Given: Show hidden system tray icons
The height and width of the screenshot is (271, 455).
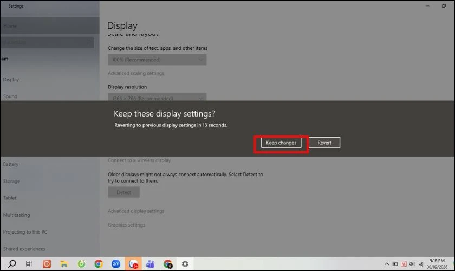Looking at the screenshot, I should point(387,264).
